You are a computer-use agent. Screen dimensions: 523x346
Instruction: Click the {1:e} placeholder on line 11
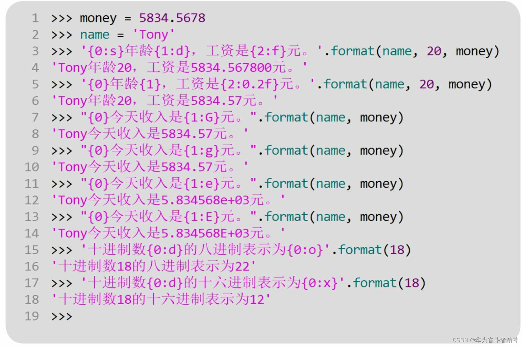[202, 184]
